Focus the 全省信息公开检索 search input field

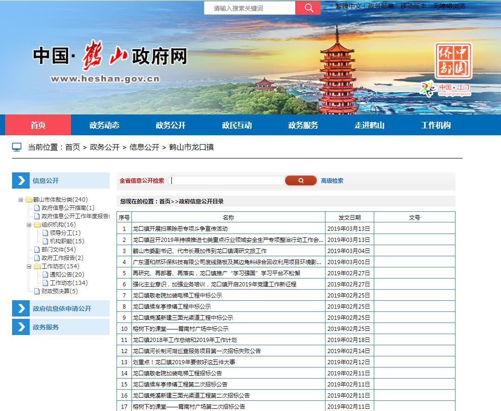pos(228,181)
